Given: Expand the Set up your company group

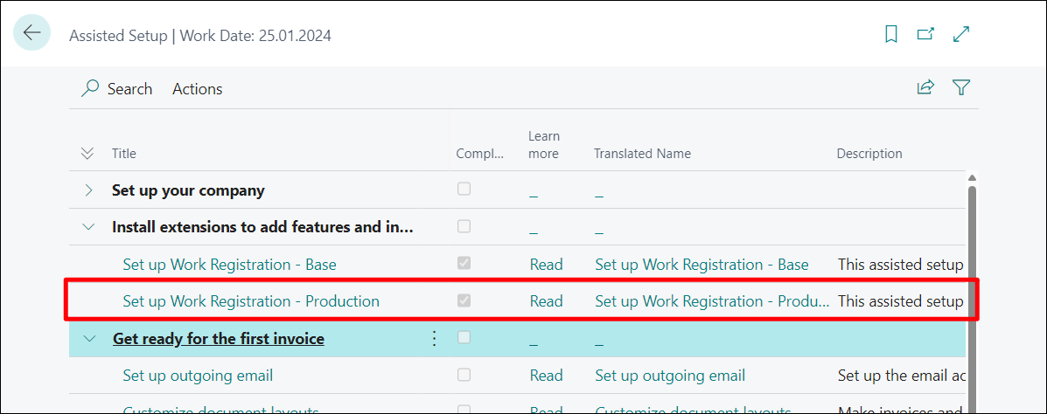Looking at the screenshot, I should click(x=89, y=190).
